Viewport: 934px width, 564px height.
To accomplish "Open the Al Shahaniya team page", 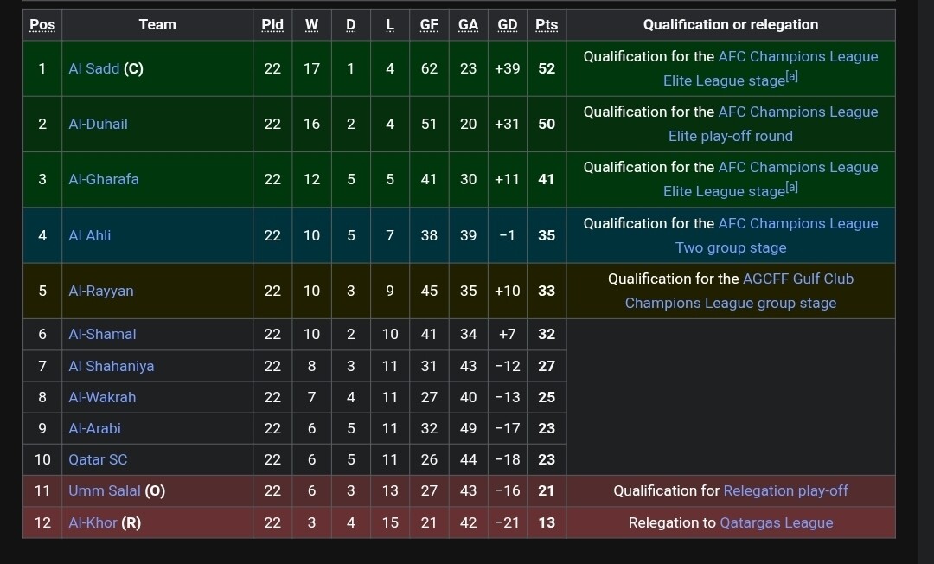I will pyautogui.click(x=112, y=366).
